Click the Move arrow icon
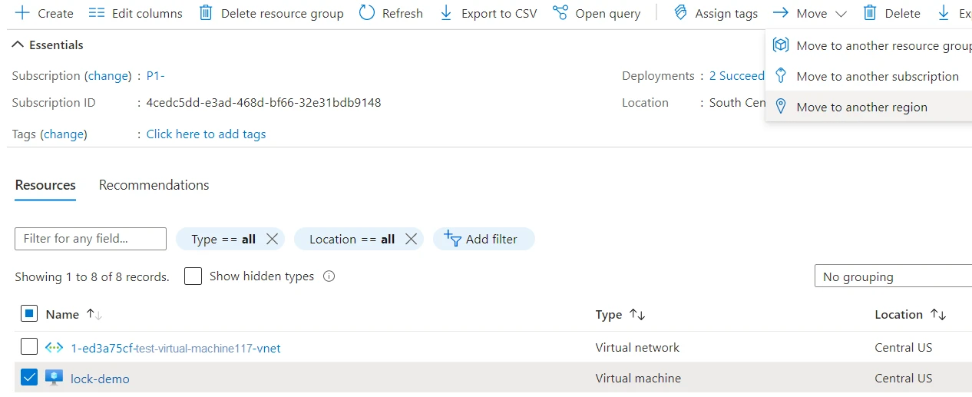Image resolution: width=972 pixels, height=397 pixels. [x=781, y=13]
